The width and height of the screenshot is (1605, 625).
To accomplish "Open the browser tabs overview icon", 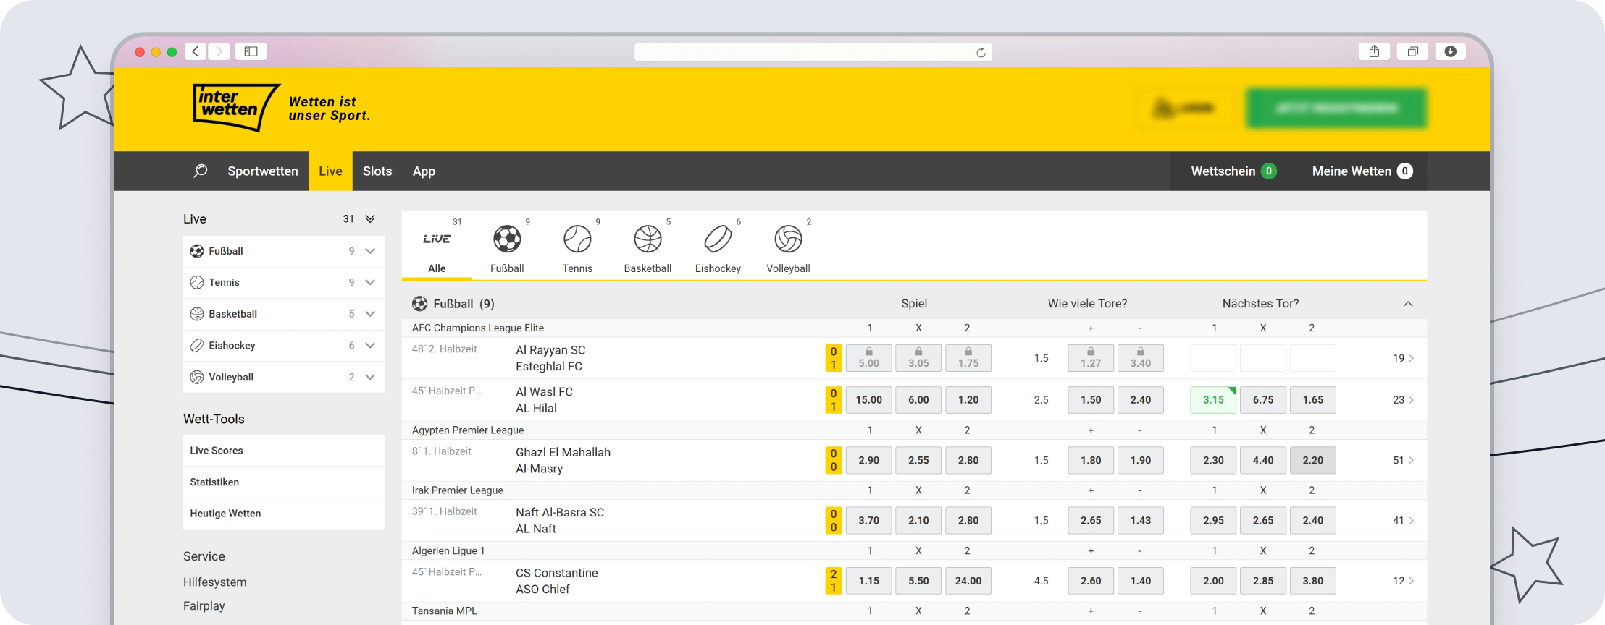I will pyautogui.click(x=1412, y=51).
